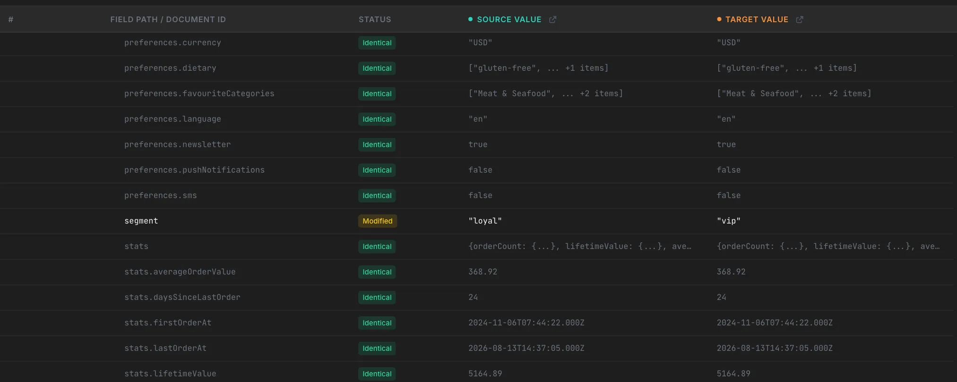Click target value ["Meat & Seafood", ... +2 items]
The width and height of the screenshot is (957, 382).
794,93
